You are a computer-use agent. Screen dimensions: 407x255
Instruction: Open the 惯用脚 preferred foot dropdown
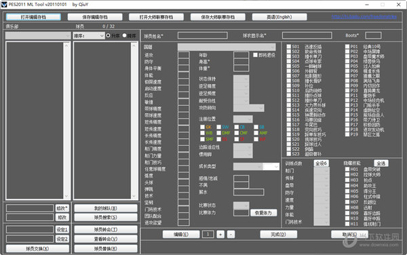243,155
